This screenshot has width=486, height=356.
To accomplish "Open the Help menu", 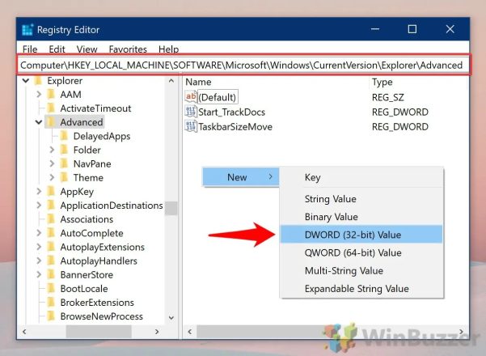I will 169,49.
